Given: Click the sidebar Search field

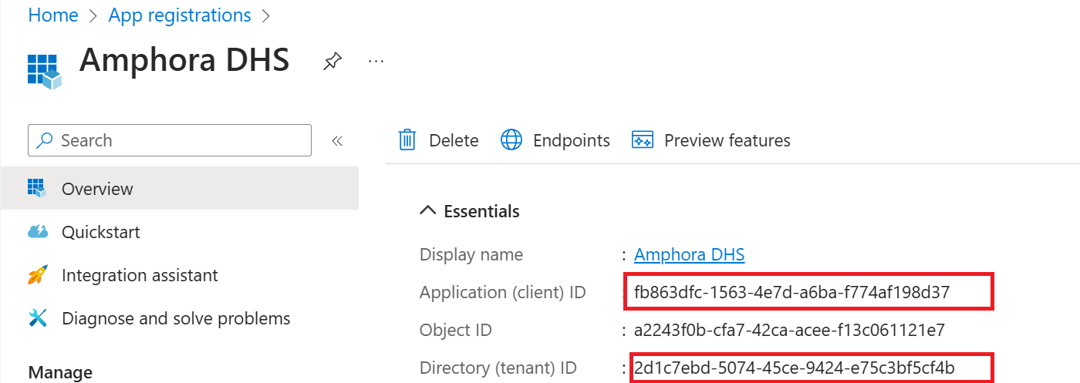Looking at the screenshot, I should tap(170, 140).
